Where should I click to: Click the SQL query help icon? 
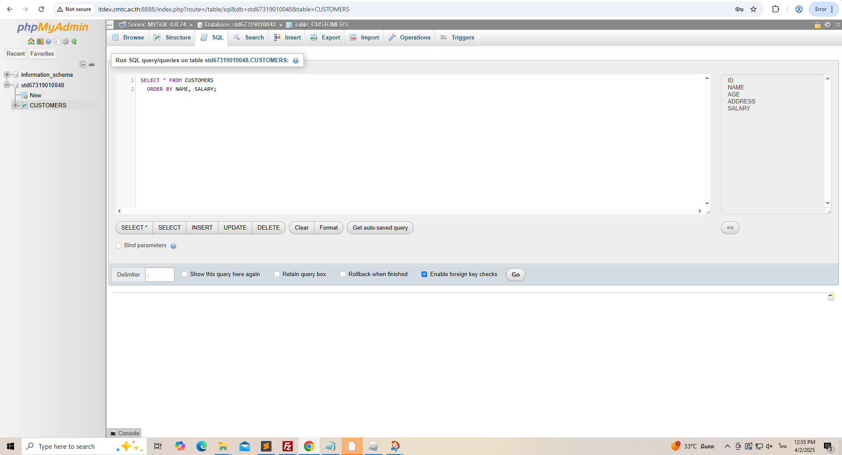pyautogui.click(x=296, y=60)
